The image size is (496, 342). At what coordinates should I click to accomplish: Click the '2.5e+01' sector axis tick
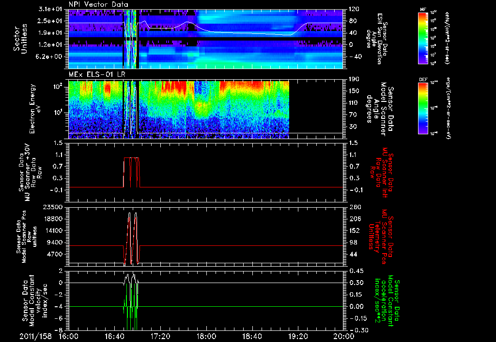pyautogui.click(x=50, y=21)
